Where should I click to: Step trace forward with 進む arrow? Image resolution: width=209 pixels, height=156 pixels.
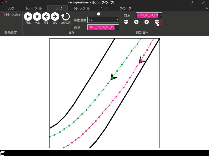coord(55,17)
